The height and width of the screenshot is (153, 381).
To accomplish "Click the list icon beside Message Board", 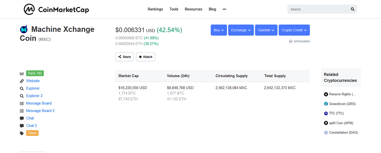I will [22, 103].
